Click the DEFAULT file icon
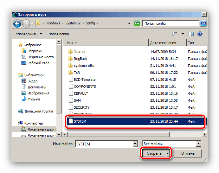This screenshot has width=219, height=173. pyautogui.click(x=71, y=93)
